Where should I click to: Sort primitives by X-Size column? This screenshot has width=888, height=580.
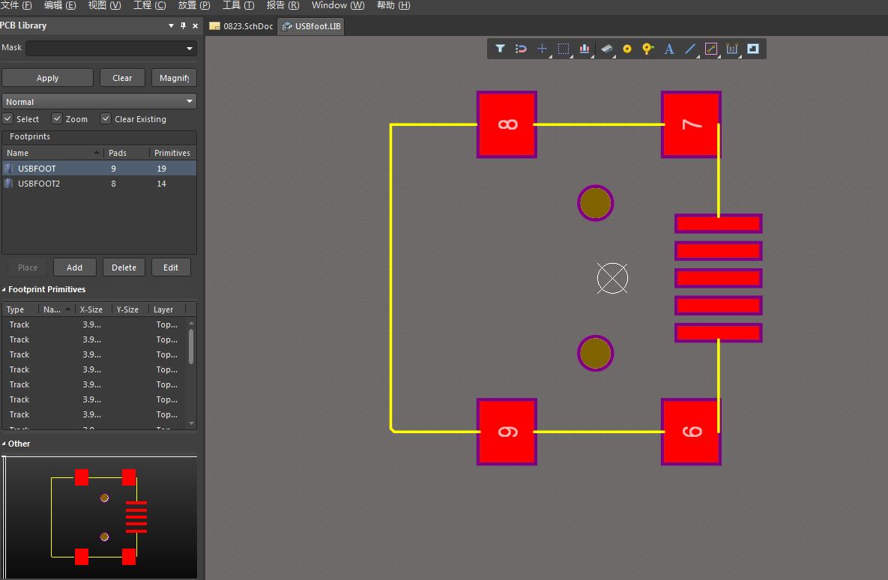click(x=93, y=309)
